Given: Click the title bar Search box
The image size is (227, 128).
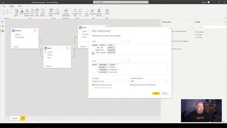Looking at the screenshot, I should pos(121,2).
